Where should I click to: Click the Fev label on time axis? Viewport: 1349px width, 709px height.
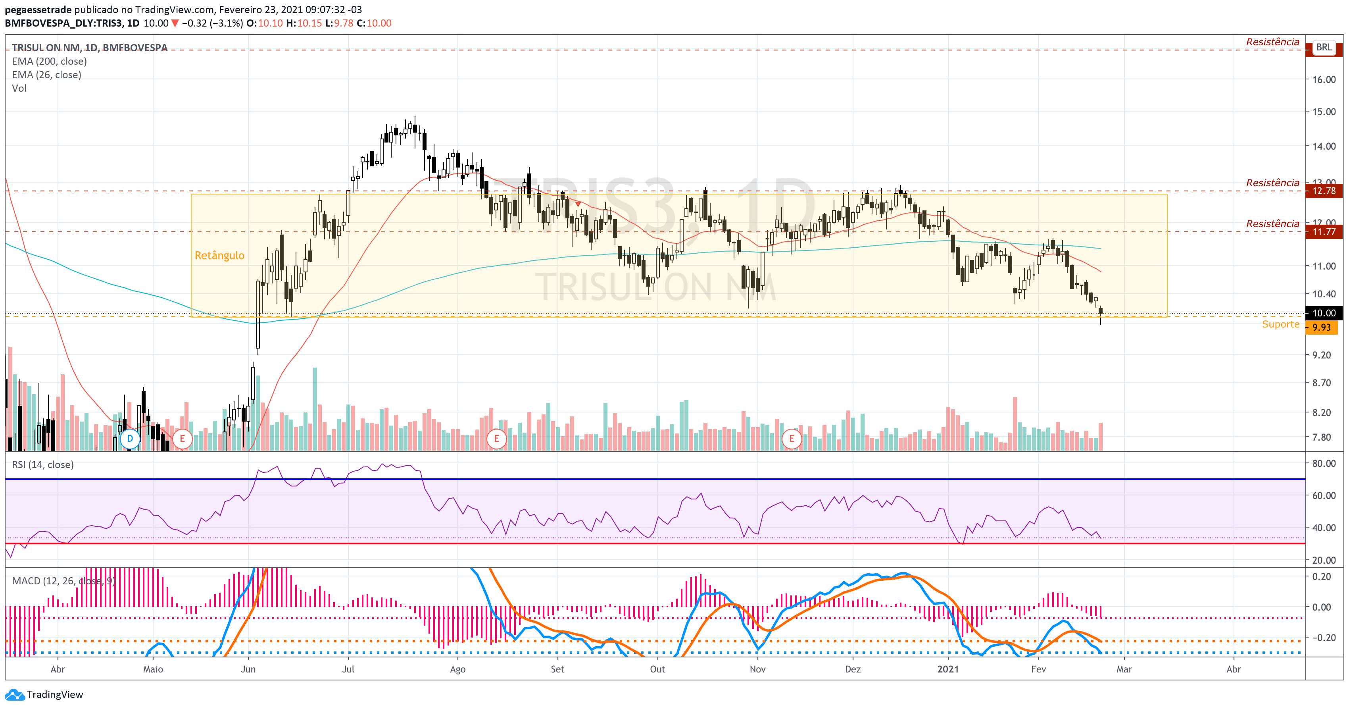pyautogui.click(x=1038, y=670)
